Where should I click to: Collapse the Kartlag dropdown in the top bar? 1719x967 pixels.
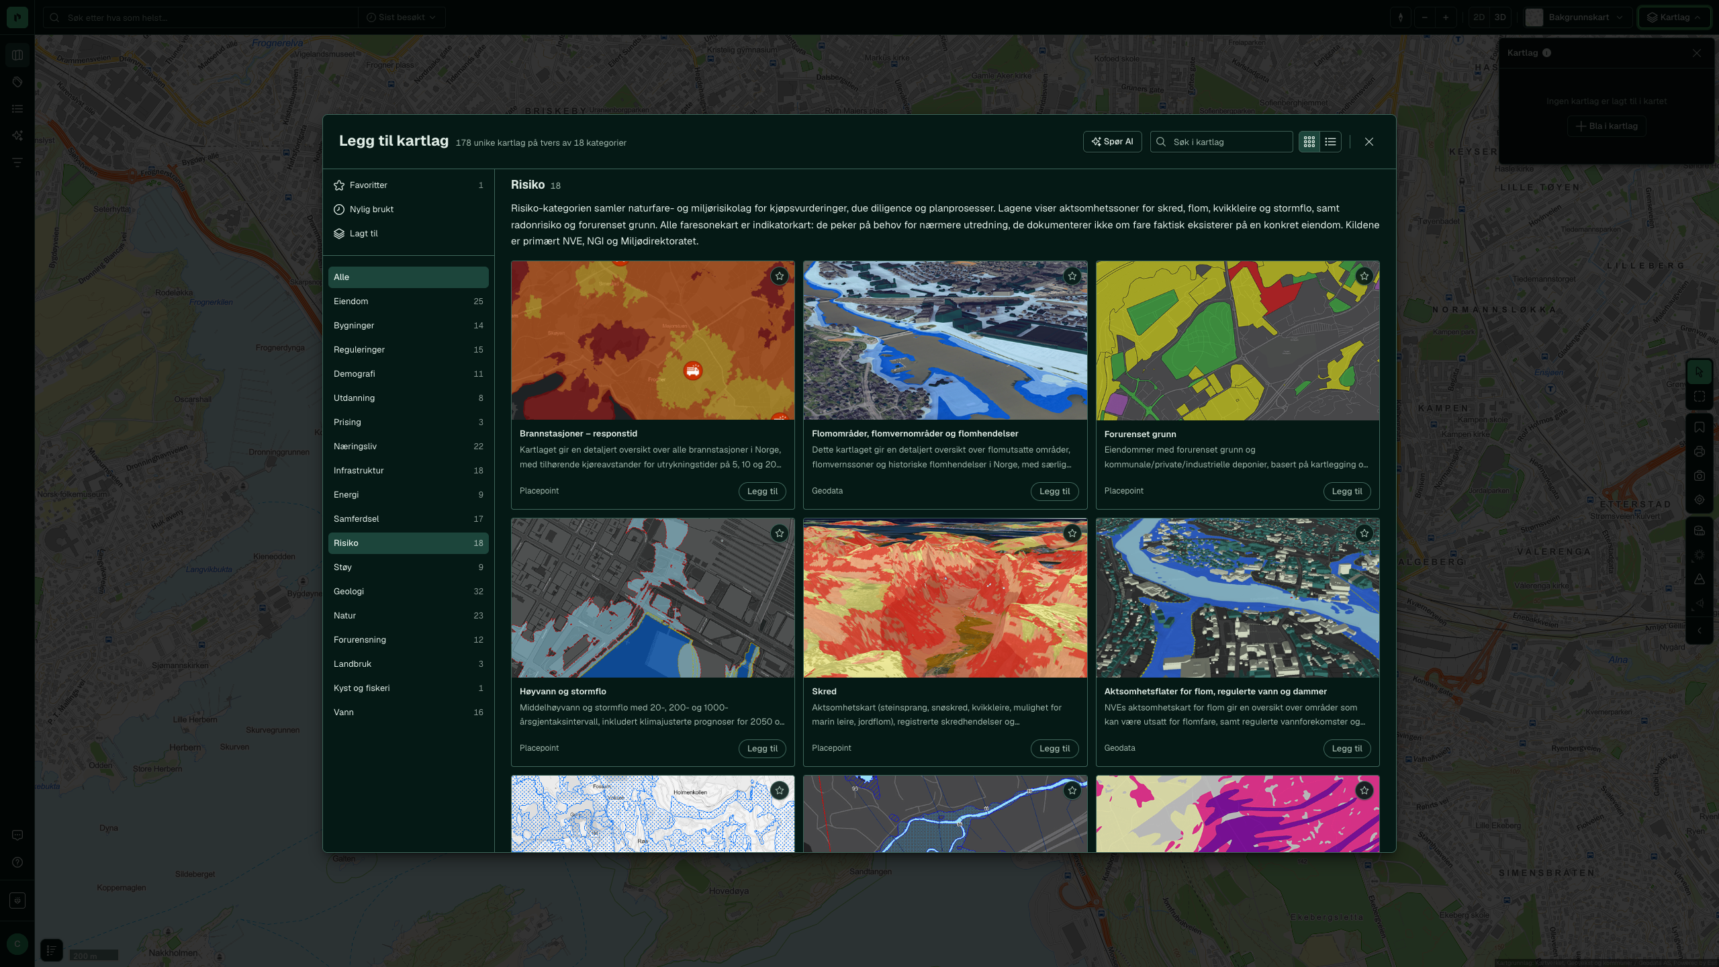coord(1675,17)
